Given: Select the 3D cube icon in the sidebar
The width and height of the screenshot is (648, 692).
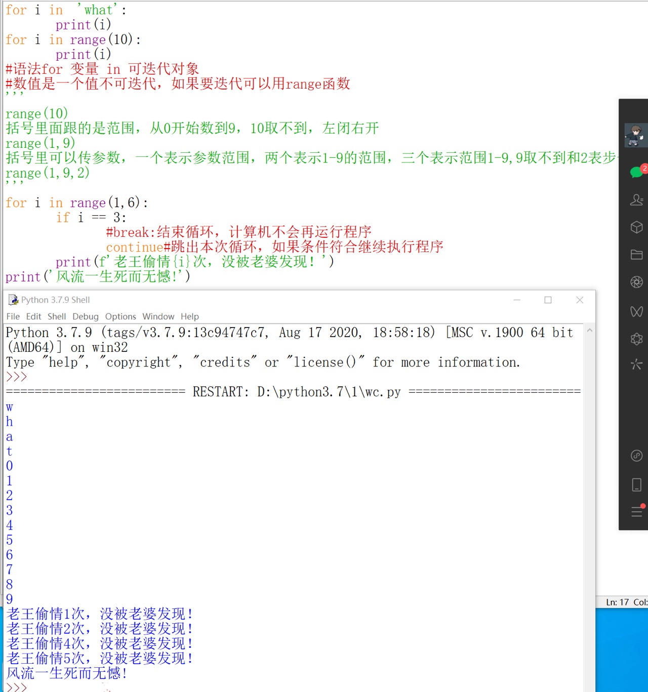Looking at the screenshot, I should pyautogui.click(x=636, y=227).
